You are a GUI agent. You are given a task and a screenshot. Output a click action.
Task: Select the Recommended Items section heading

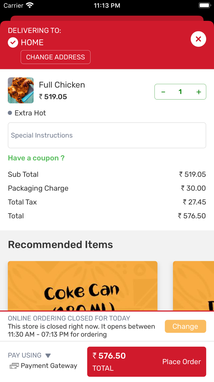click(x=61, y=244)
